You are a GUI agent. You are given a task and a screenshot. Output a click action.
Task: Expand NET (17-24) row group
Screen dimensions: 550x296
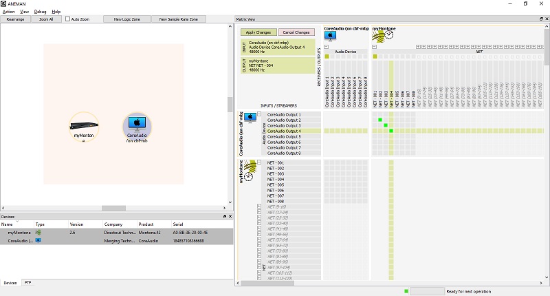pyautogui.click(x=259, y=212)
